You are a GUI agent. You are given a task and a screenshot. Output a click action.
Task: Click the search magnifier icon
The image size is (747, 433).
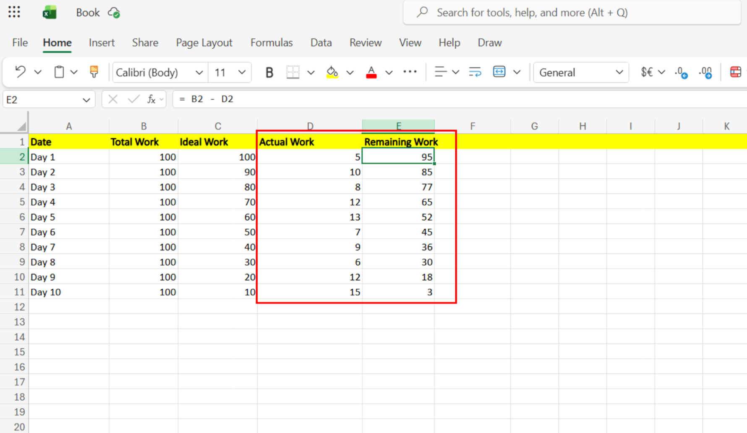pos(422,12)
